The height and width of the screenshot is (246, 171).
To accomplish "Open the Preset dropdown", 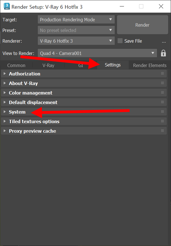I will coord(76,30).
